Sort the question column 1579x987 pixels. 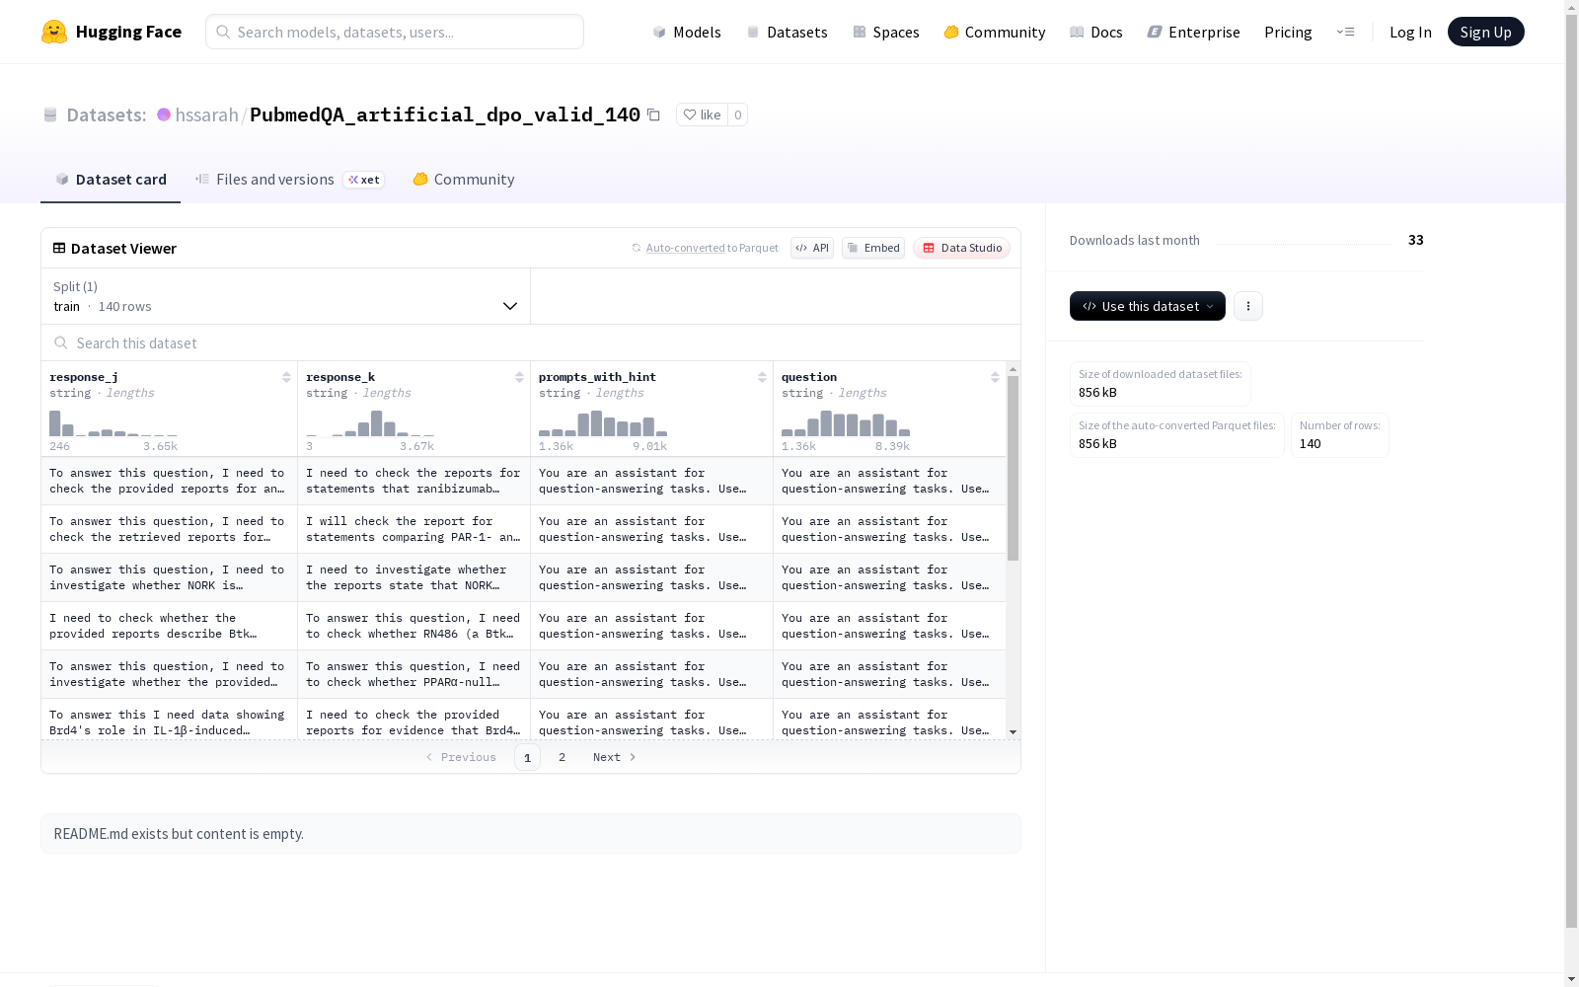click(x=995, y=377)
